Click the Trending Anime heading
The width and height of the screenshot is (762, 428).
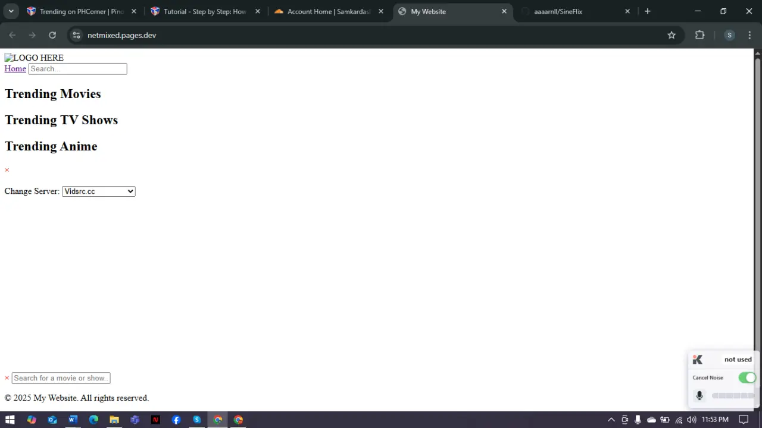[51, 146]
